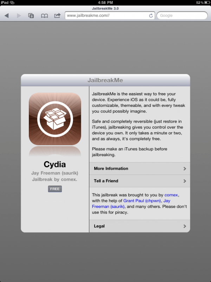Tap the Cydia app icon

(x=55, y=119)
